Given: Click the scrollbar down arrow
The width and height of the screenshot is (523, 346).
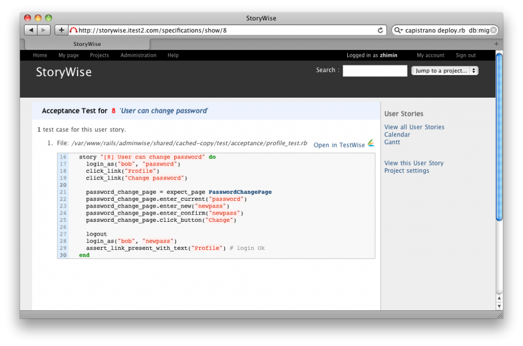Looking at the screenshot, I should tap(499, 306).
